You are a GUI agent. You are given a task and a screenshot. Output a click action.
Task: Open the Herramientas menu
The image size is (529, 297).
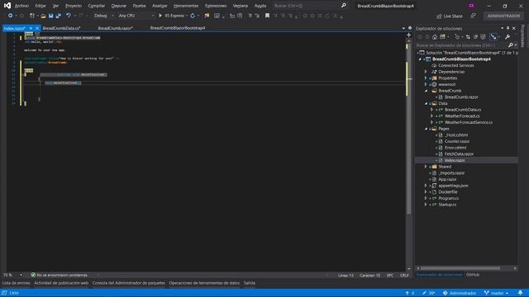click(186, 6)
